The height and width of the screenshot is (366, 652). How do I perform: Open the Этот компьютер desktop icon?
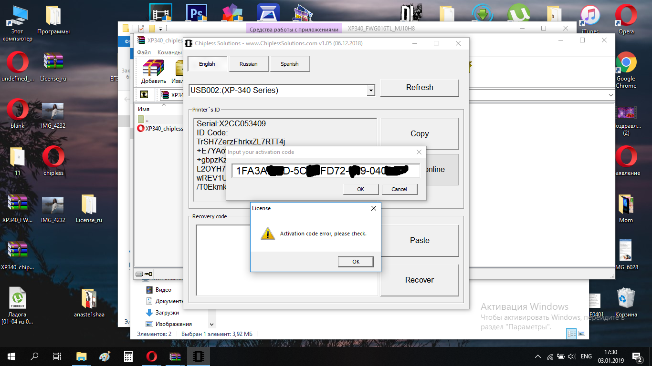point(17,24)
